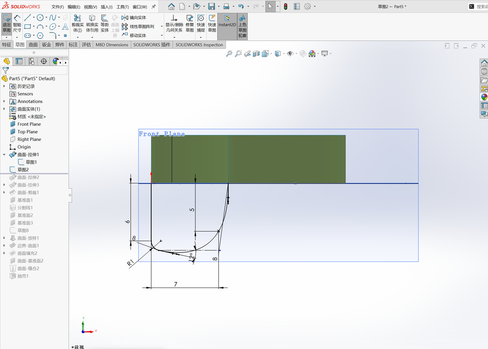Click 修复草图 repair sketch tool

190,24
